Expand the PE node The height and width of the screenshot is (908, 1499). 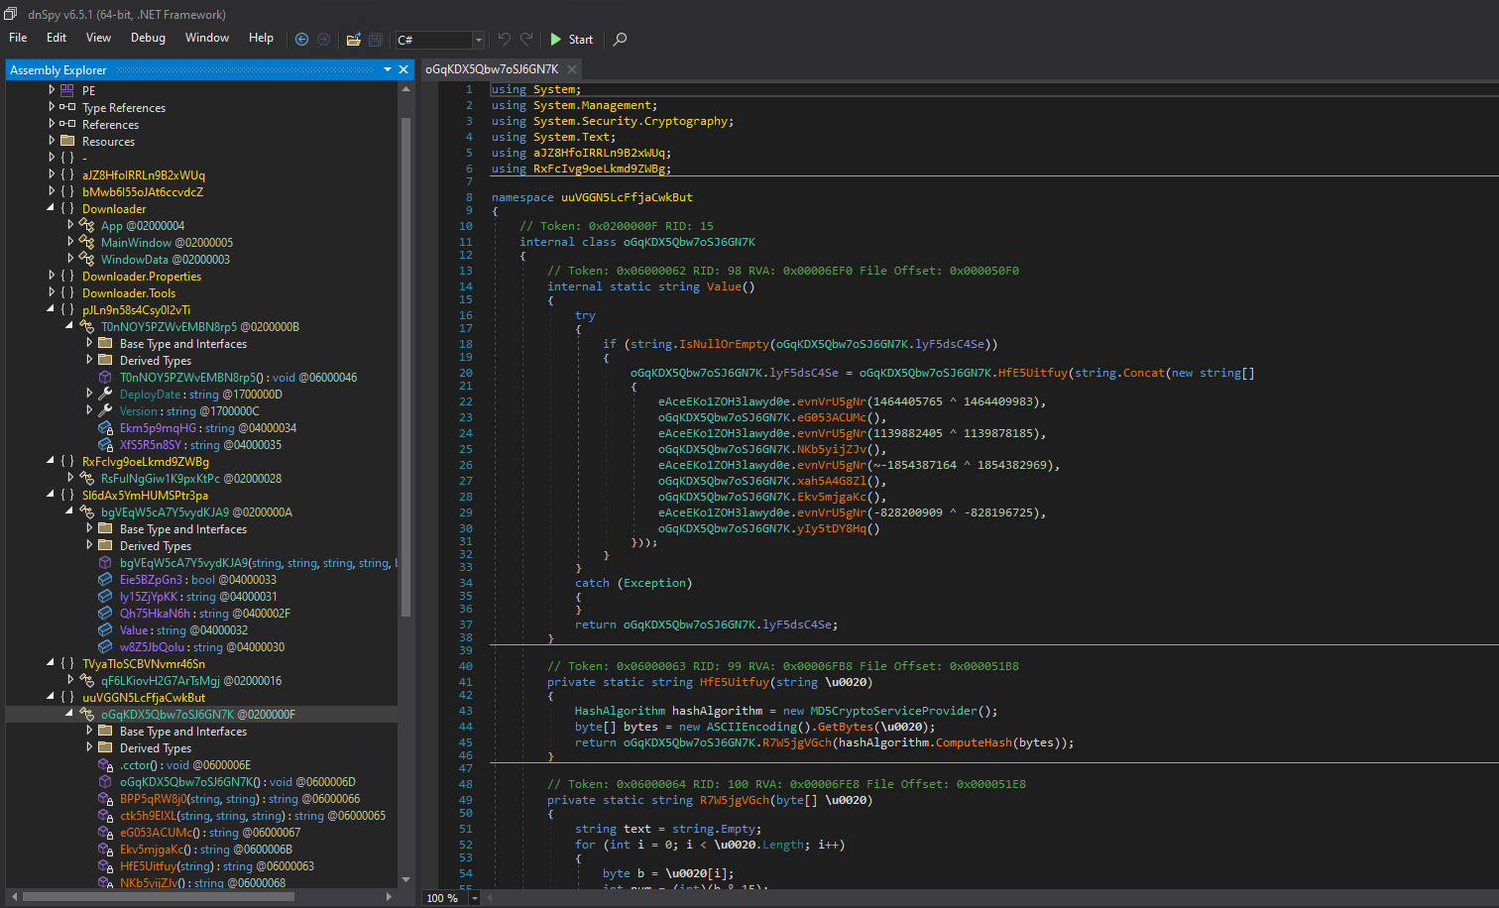[x=52, y=90]
